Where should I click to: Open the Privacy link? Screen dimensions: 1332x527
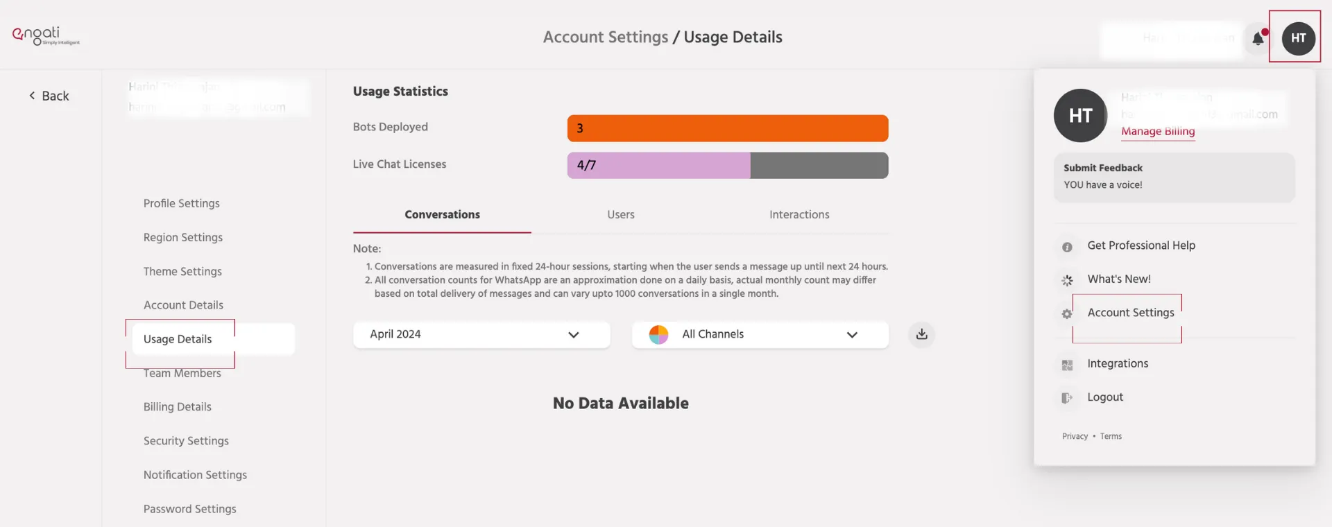coord(1075,436)
